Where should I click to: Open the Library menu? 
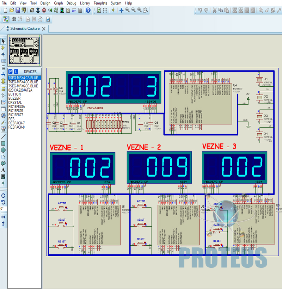click(x=85, y=3)
